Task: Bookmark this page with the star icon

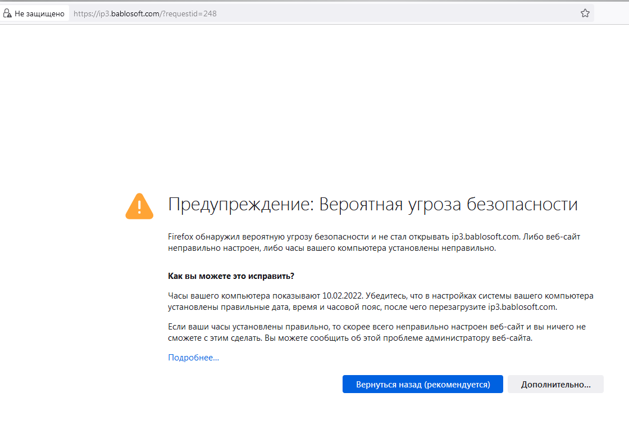Action: pos(585,13)
